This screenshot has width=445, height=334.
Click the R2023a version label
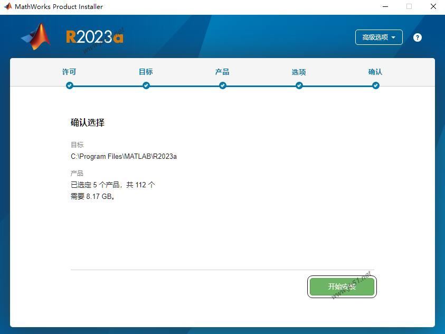[x=95, y=36]
